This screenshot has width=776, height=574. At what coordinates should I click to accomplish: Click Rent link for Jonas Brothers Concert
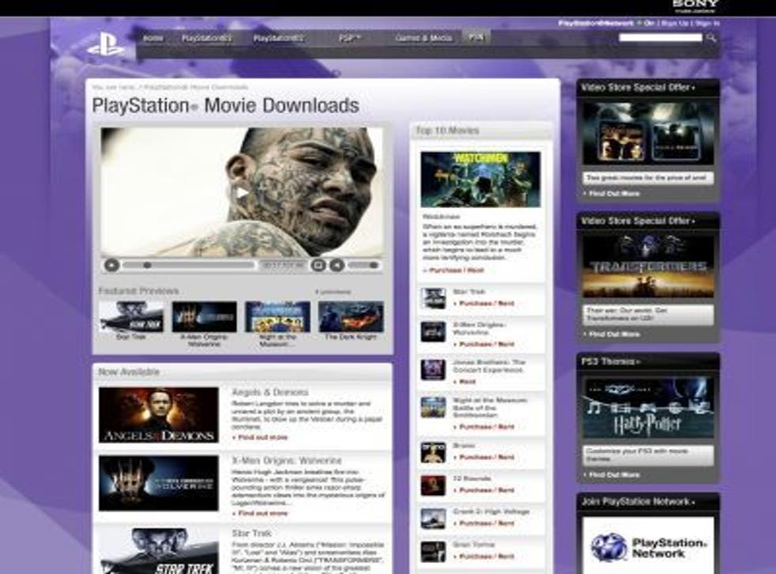[x=467, y=382]
